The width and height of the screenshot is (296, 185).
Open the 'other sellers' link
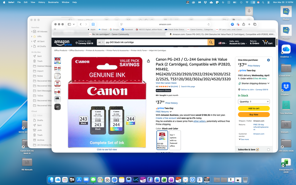[x=199, y=121]
